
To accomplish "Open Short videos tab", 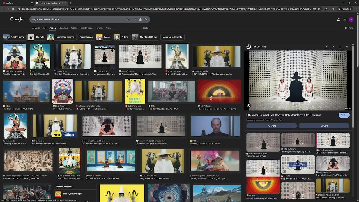I will point(86,28).
